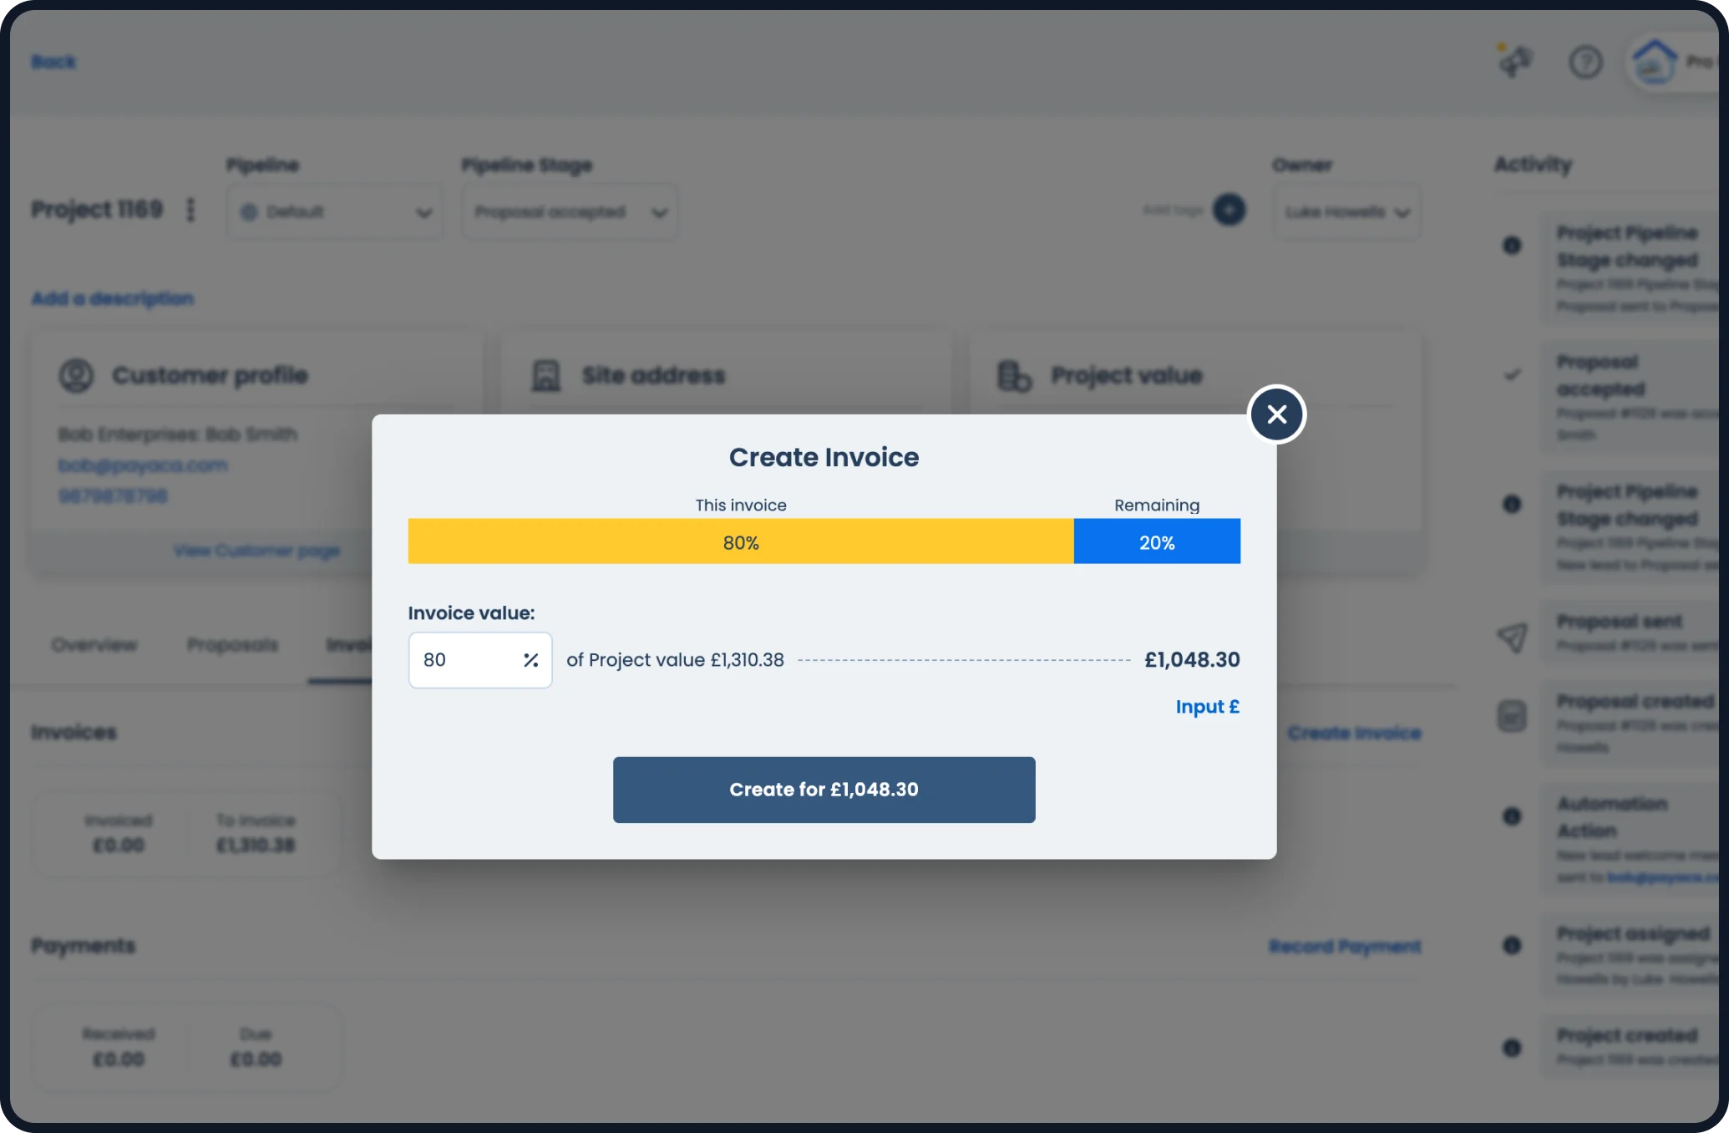Open the Pipeline dropdown showing Default
This screenshot has height=1133, width=1729.
(334, 211)
